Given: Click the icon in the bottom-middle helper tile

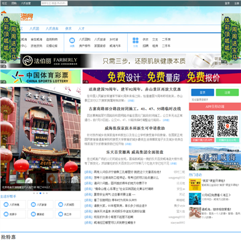Looking at the screenshot, I should coord(33,214).
